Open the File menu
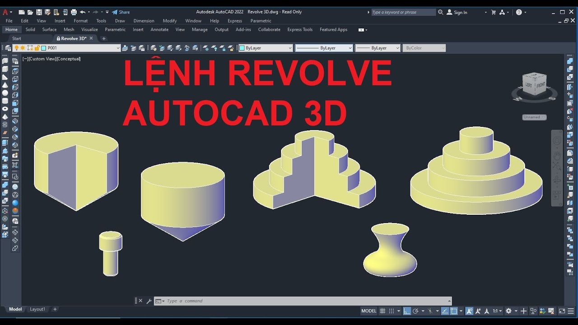The width and height of the screenshot is (578, 325). point(9,21)
